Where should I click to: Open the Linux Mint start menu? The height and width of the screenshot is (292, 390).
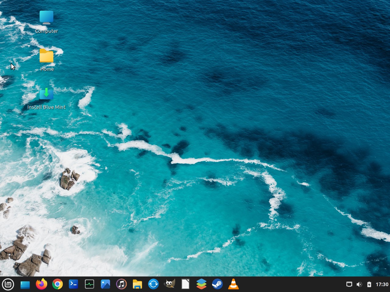8,285
